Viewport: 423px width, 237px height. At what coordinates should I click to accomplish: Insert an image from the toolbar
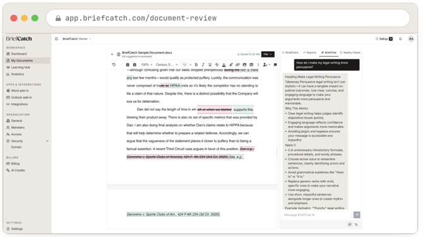pos(244,65)
